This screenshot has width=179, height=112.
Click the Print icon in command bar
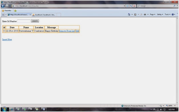click(x=145, y=14)
